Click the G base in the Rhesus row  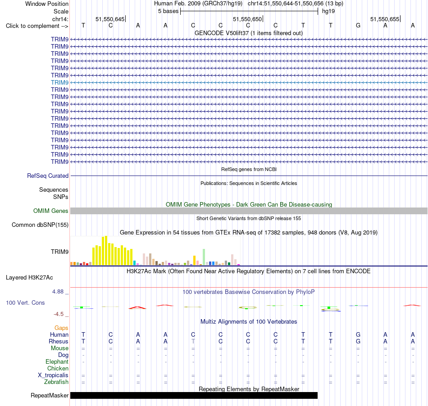(x=358, y=341)
